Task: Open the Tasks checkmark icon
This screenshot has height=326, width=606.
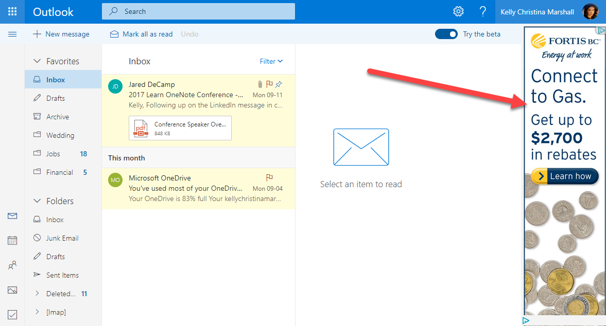Action: tap(12, 314)
